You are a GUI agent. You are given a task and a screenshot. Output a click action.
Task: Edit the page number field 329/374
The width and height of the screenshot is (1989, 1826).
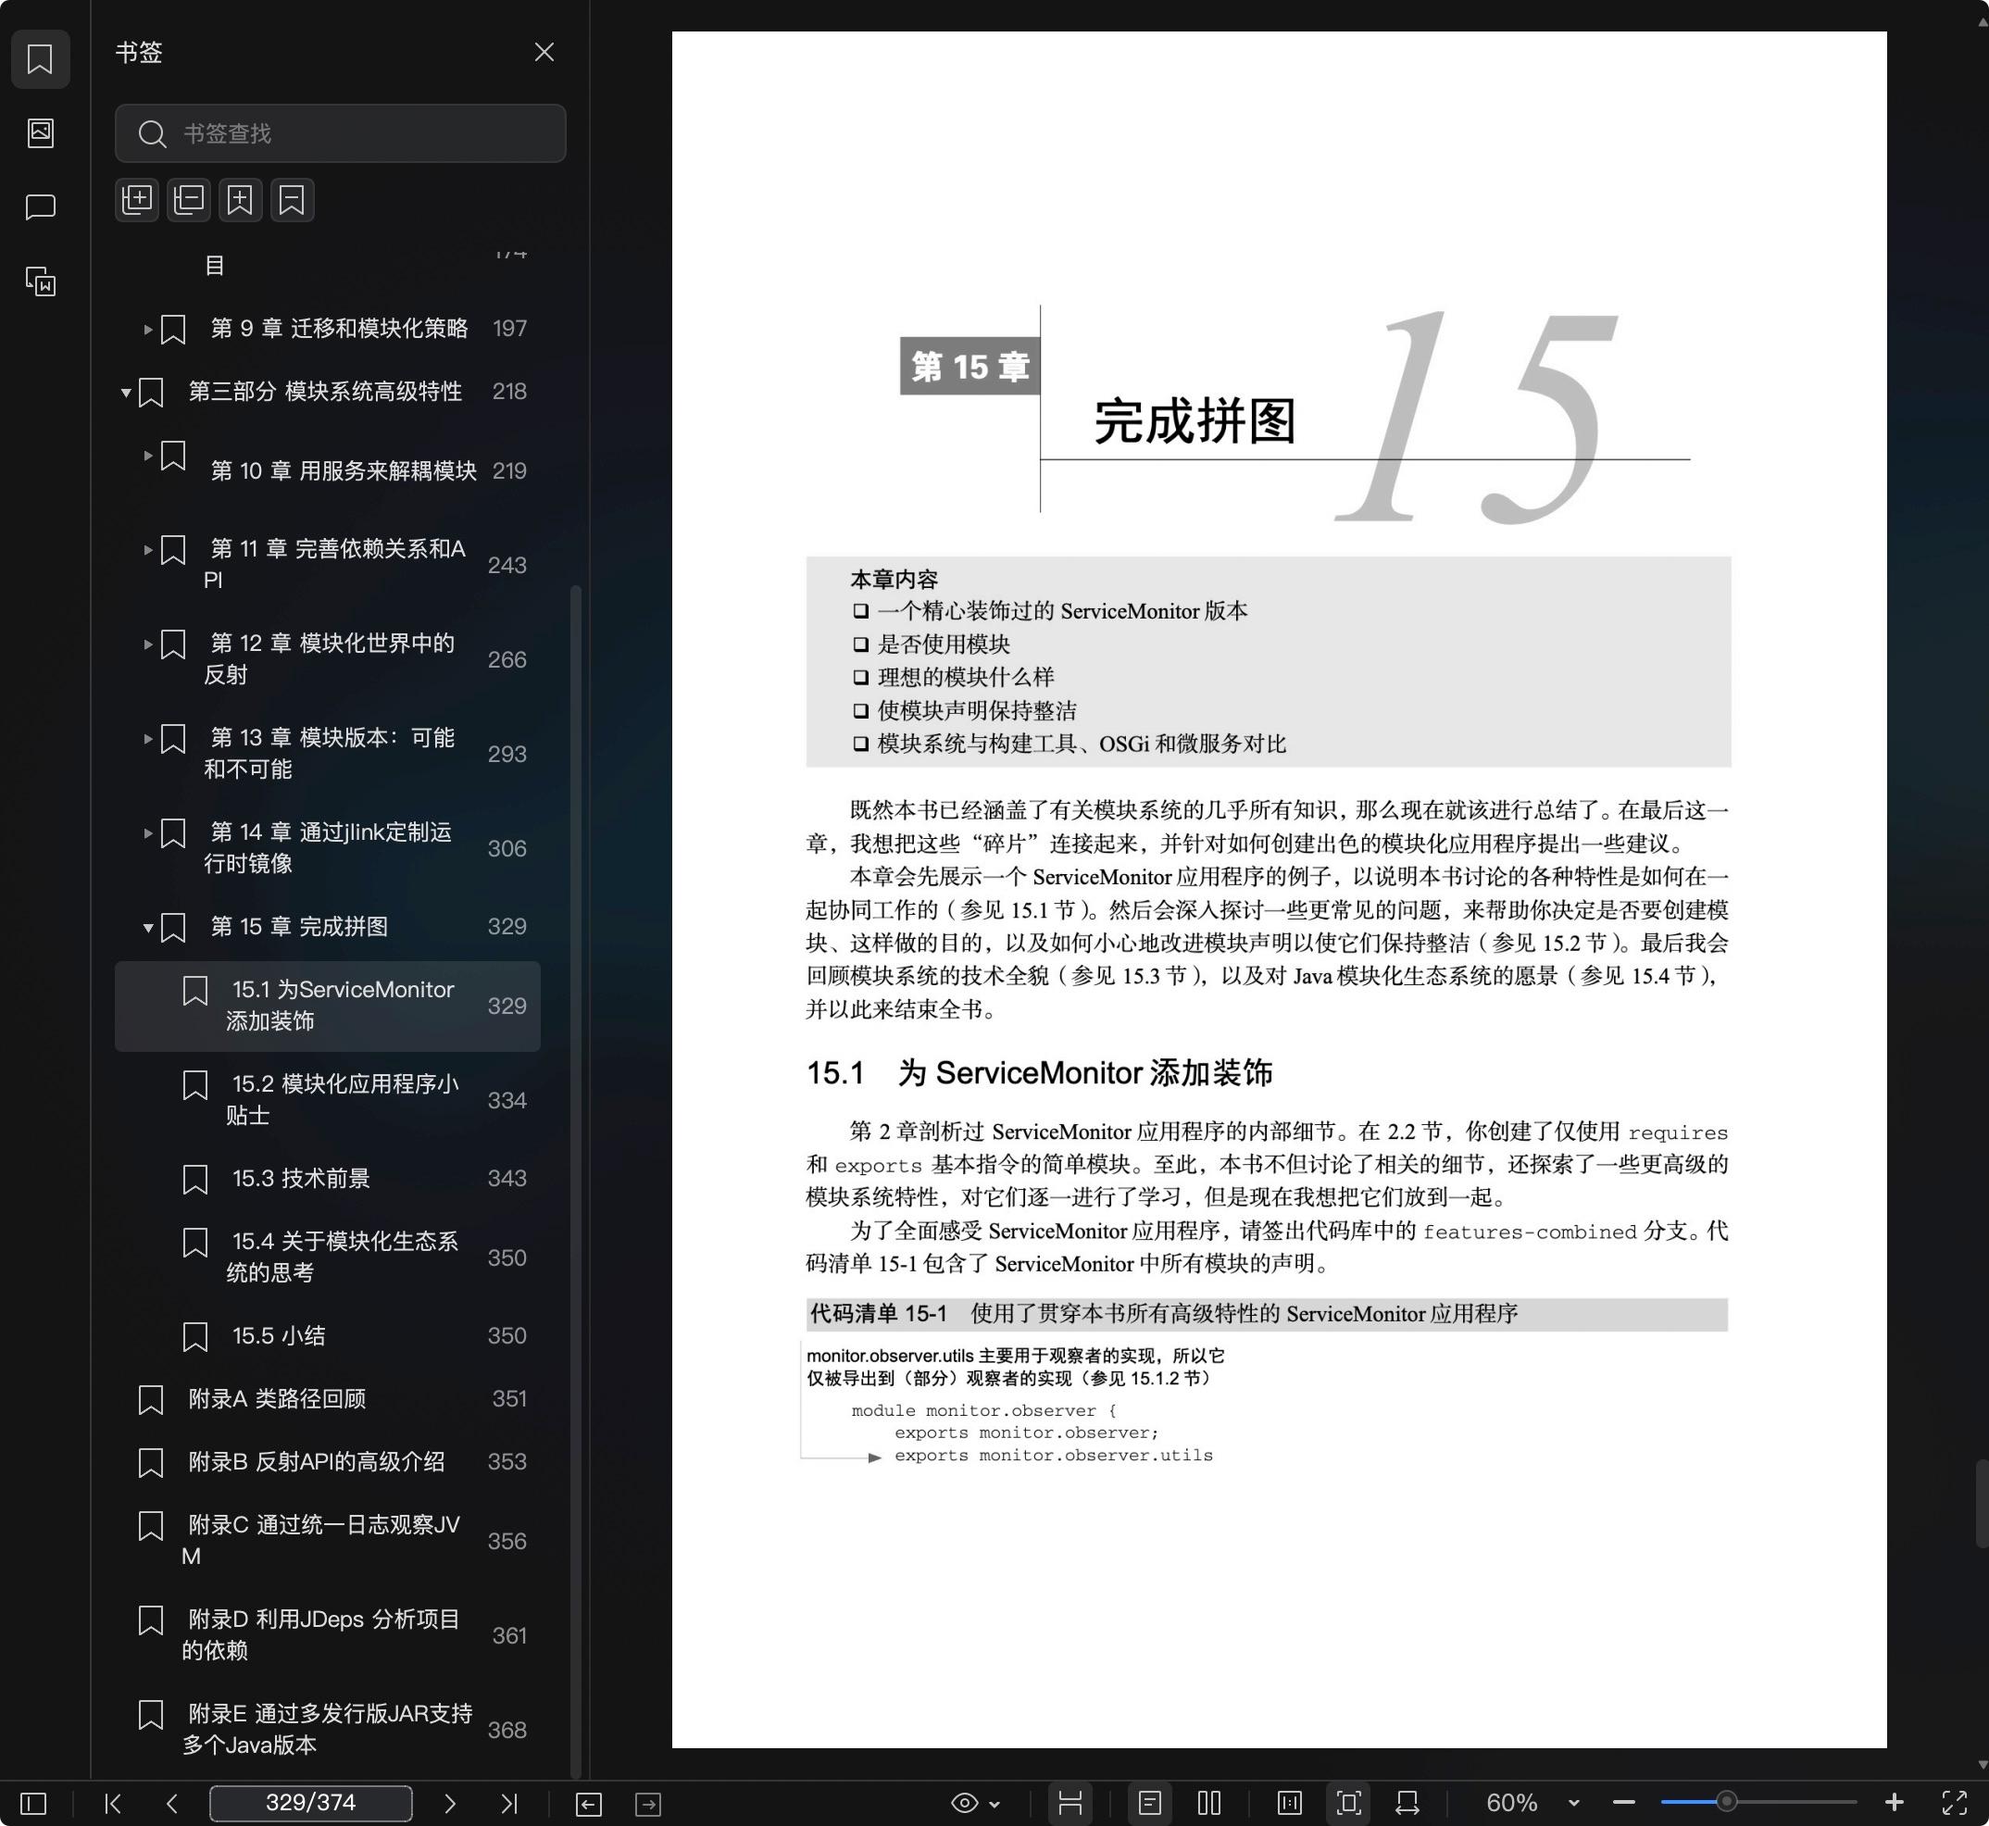[310, 1803]
